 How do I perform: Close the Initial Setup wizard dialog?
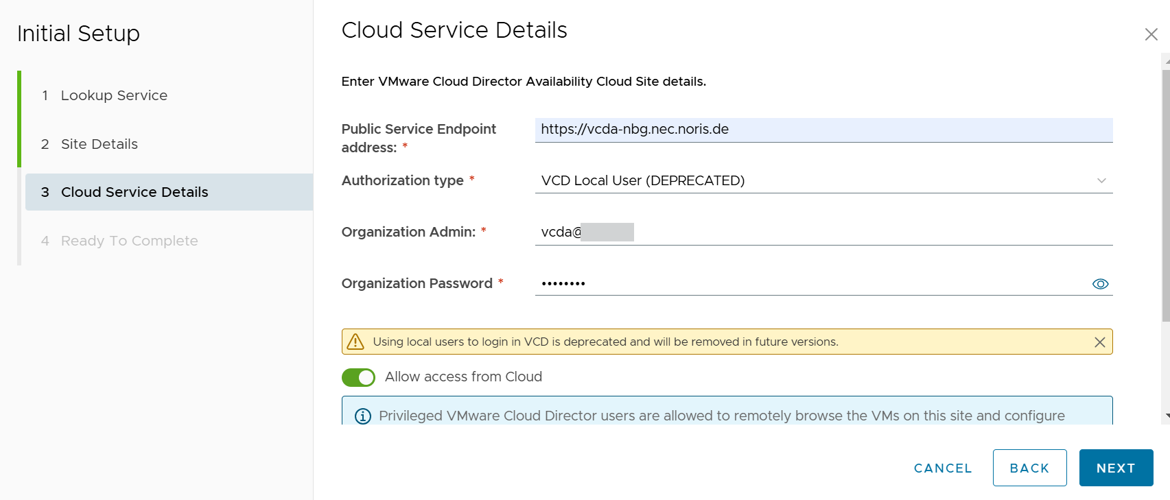coord(1151,34)
